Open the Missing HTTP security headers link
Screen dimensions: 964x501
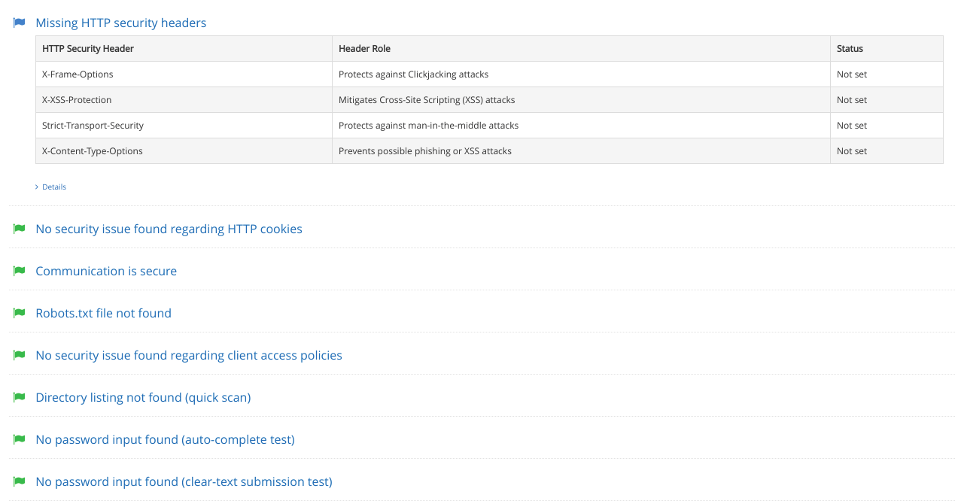coord(120,23)
